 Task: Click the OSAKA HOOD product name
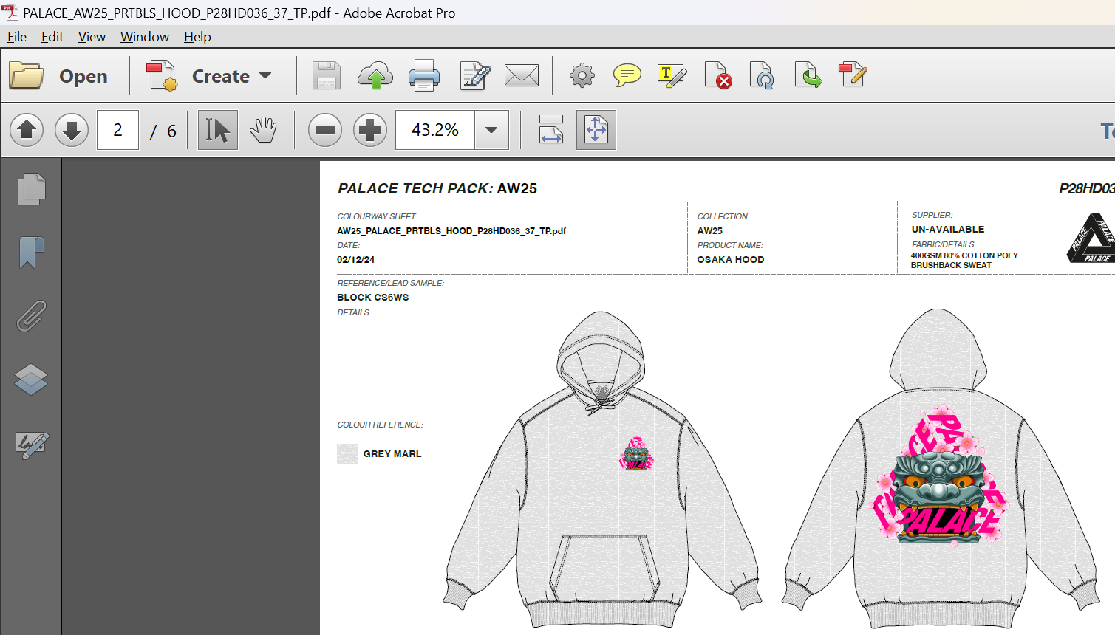(x=731, y=260)
